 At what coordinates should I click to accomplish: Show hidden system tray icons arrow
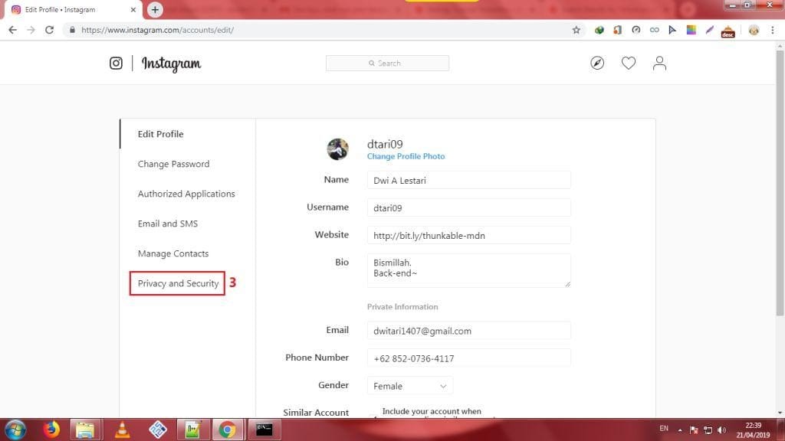[x=680, y=430]
